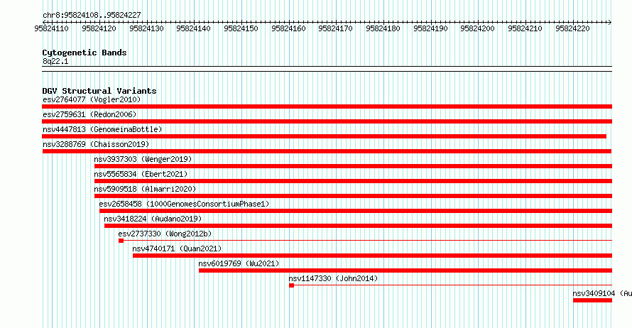Click the Cytogenetic Bands track title
The height and width of the screenshot is (328, 632).
[85, 53]
